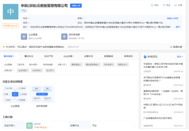Click the 最终受益人 chip

click(76, 64)
